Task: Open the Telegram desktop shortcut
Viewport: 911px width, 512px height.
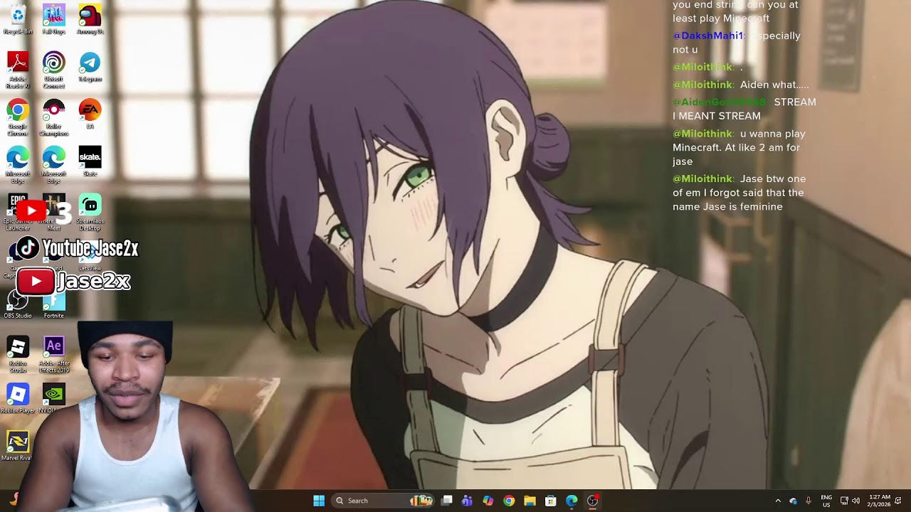Action: pyautogui.click(x=90, y=67)
